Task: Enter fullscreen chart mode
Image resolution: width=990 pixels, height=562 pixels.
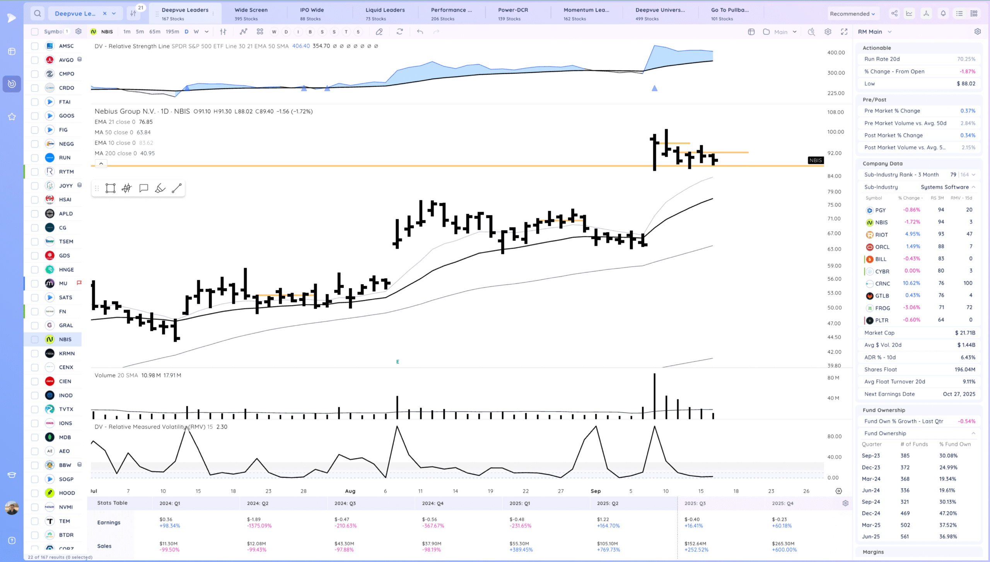Action: (x=844, y=32)
